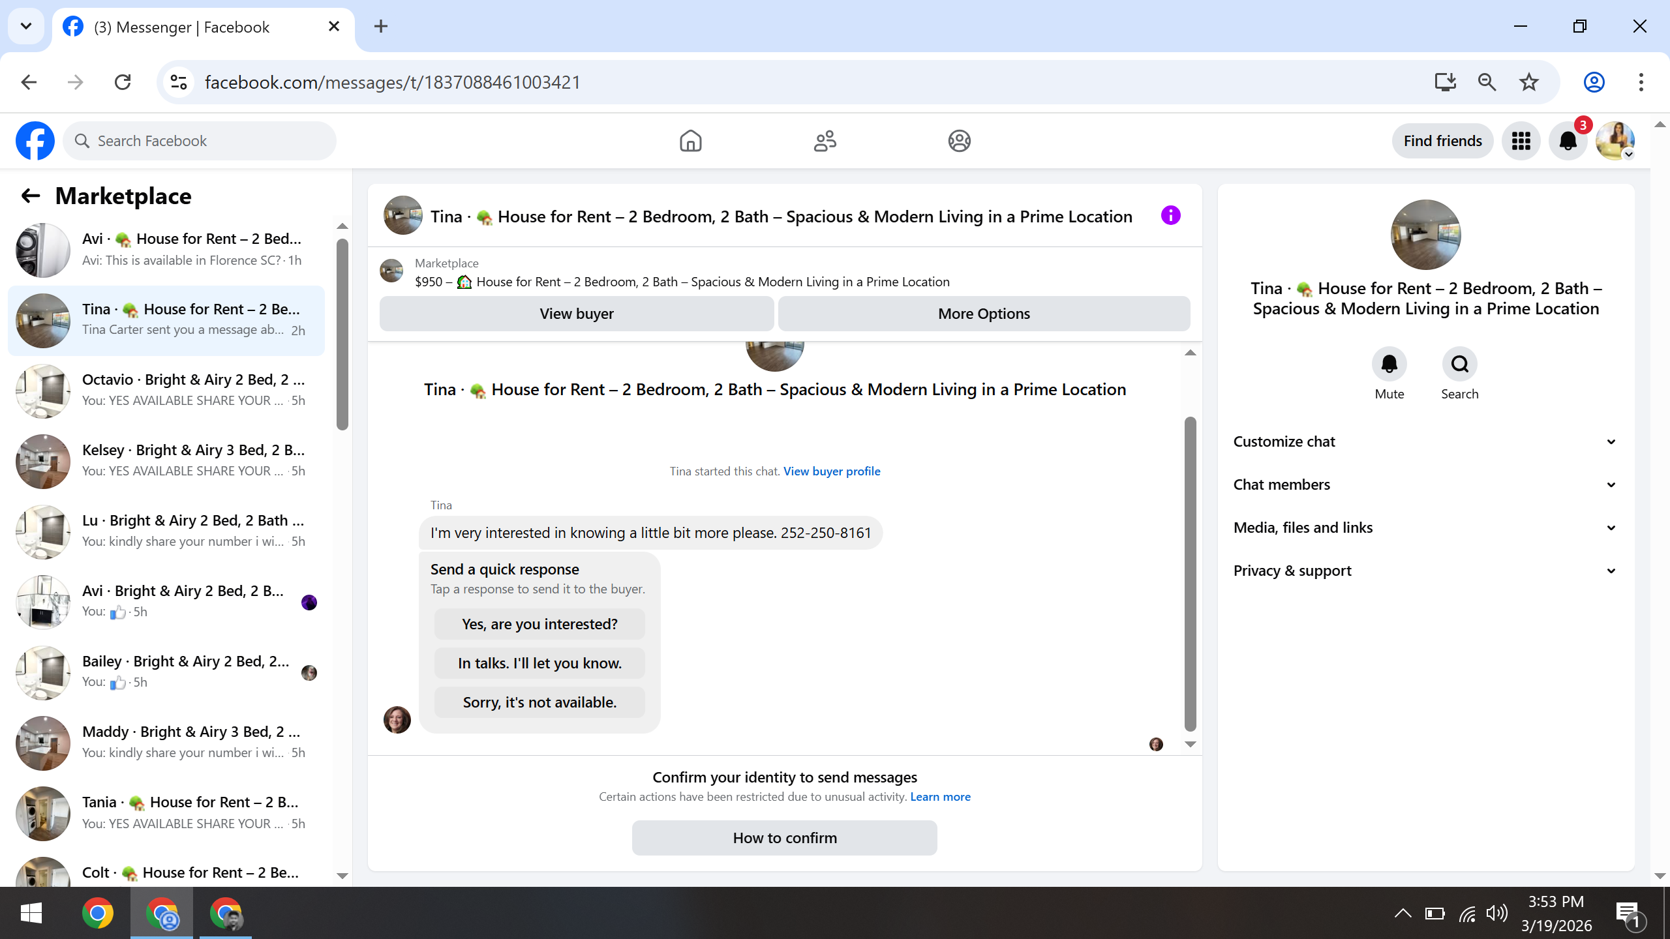Screen dimensions: 1670x939
Task: Click the conversation list scrollbar thumb
Action: [342, 335]
